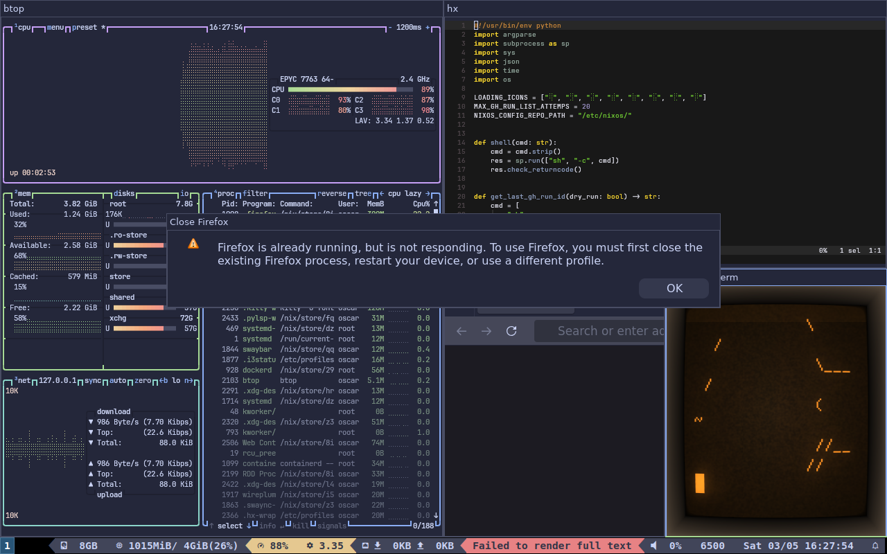
Task: Click the hx window title bar
Action: tap(665, 8)
